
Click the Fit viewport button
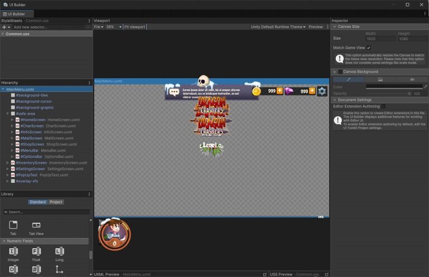(x=135, y=27)
